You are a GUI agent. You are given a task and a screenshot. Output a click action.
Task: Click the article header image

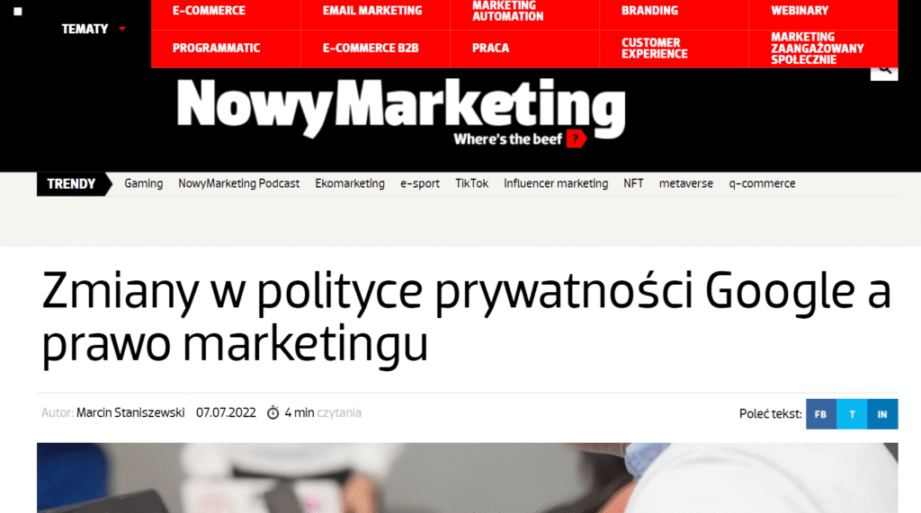tap(468, 478)
